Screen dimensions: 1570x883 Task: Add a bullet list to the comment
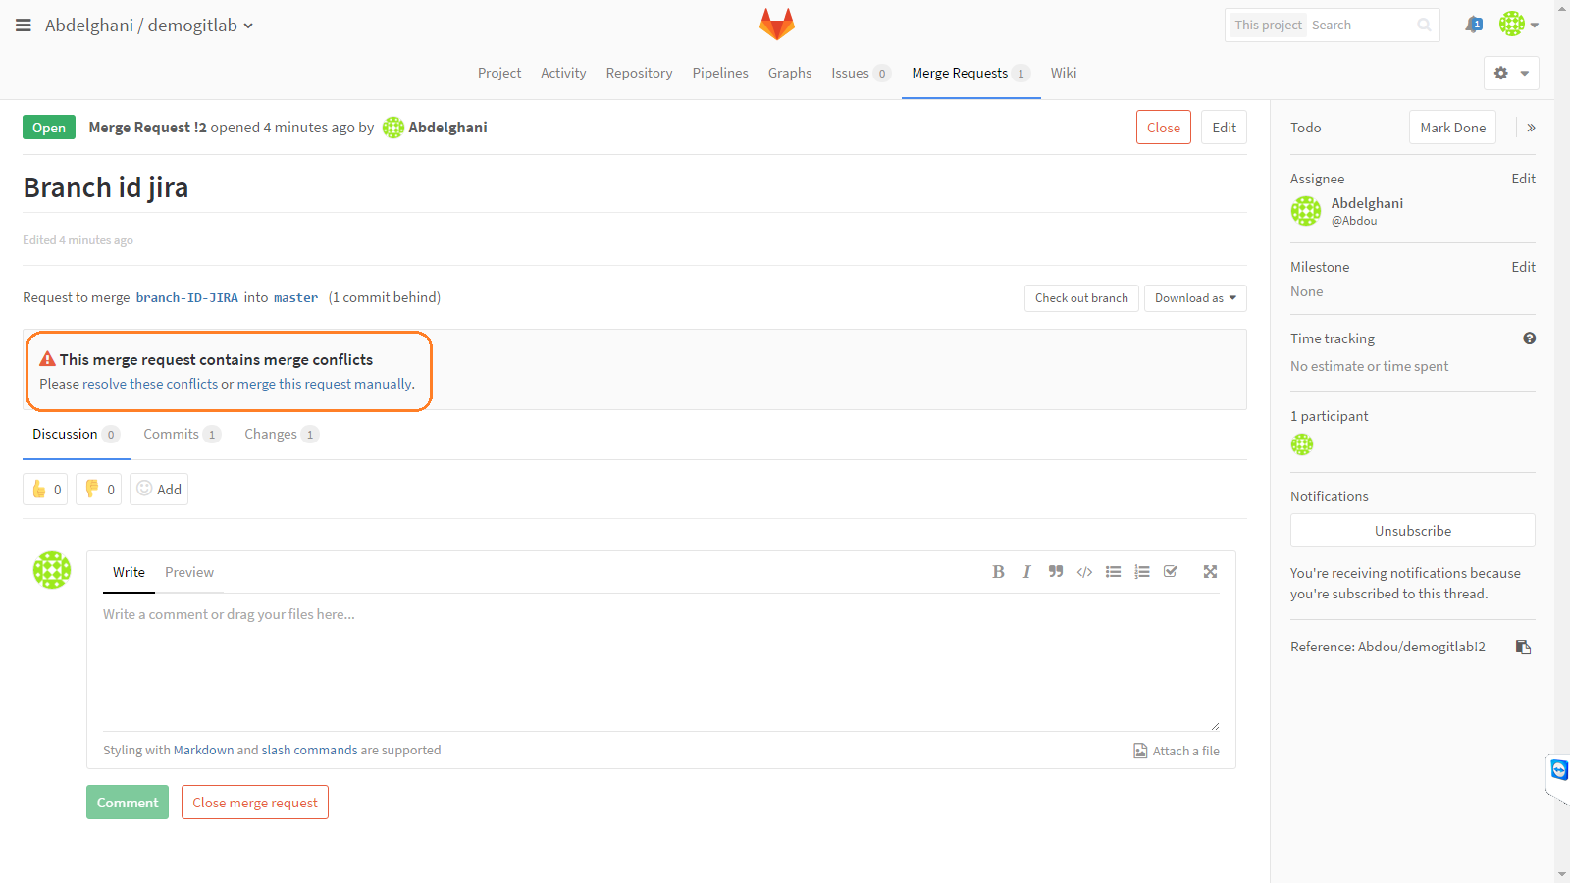coord(1113,571)
